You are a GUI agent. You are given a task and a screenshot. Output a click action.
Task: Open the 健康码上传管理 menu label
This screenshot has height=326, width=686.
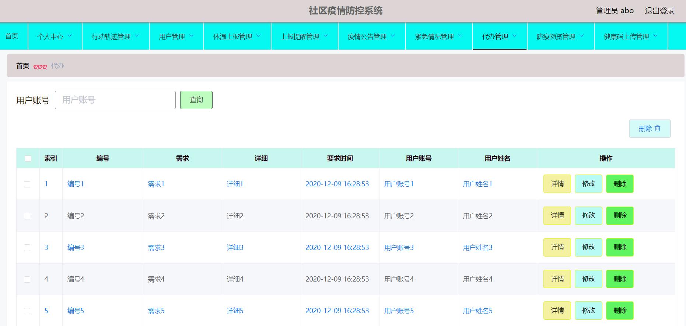626,37
